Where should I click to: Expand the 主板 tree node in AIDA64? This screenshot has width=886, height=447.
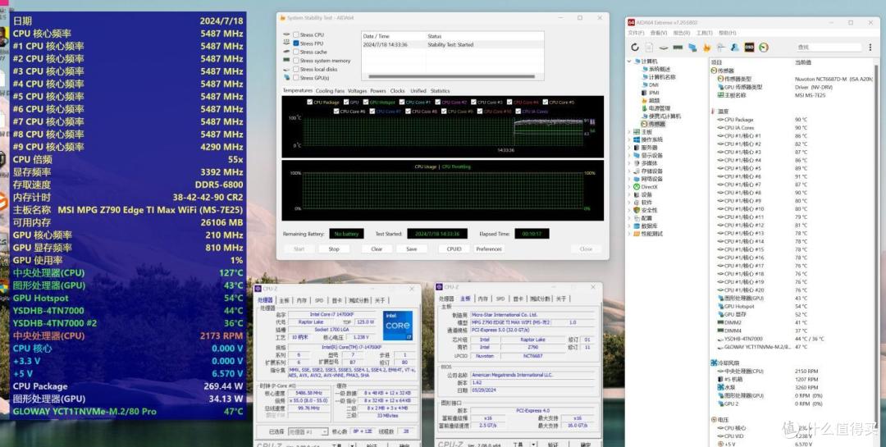(629, 132)
